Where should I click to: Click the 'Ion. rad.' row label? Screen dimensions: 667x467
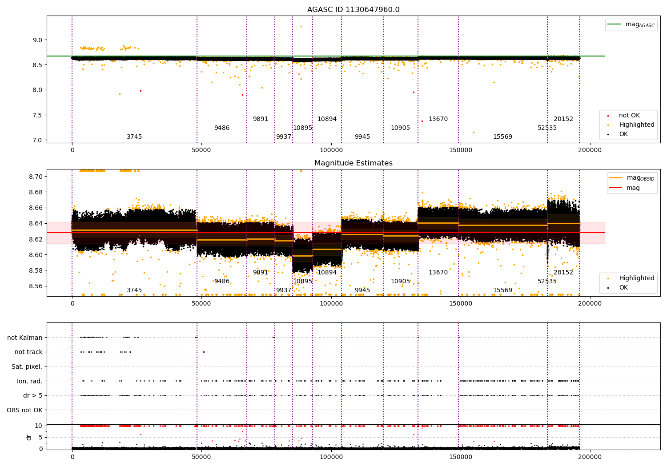pyautogui.click(x=30, y=381)
